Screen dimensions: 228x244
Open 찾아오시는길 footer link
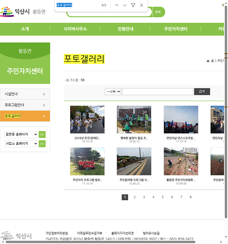151,233
